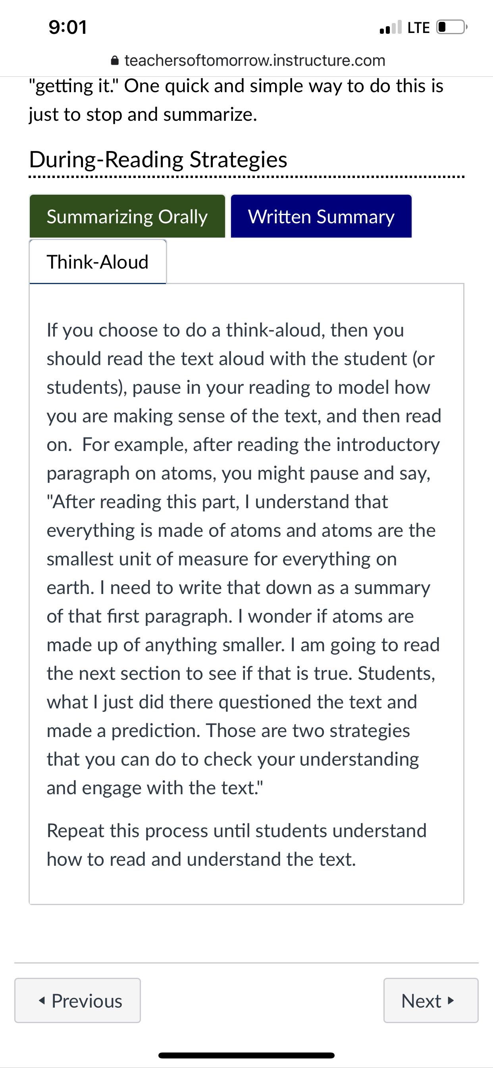
Task: Tap the home indicator bar
Action: coord(246,1055)
